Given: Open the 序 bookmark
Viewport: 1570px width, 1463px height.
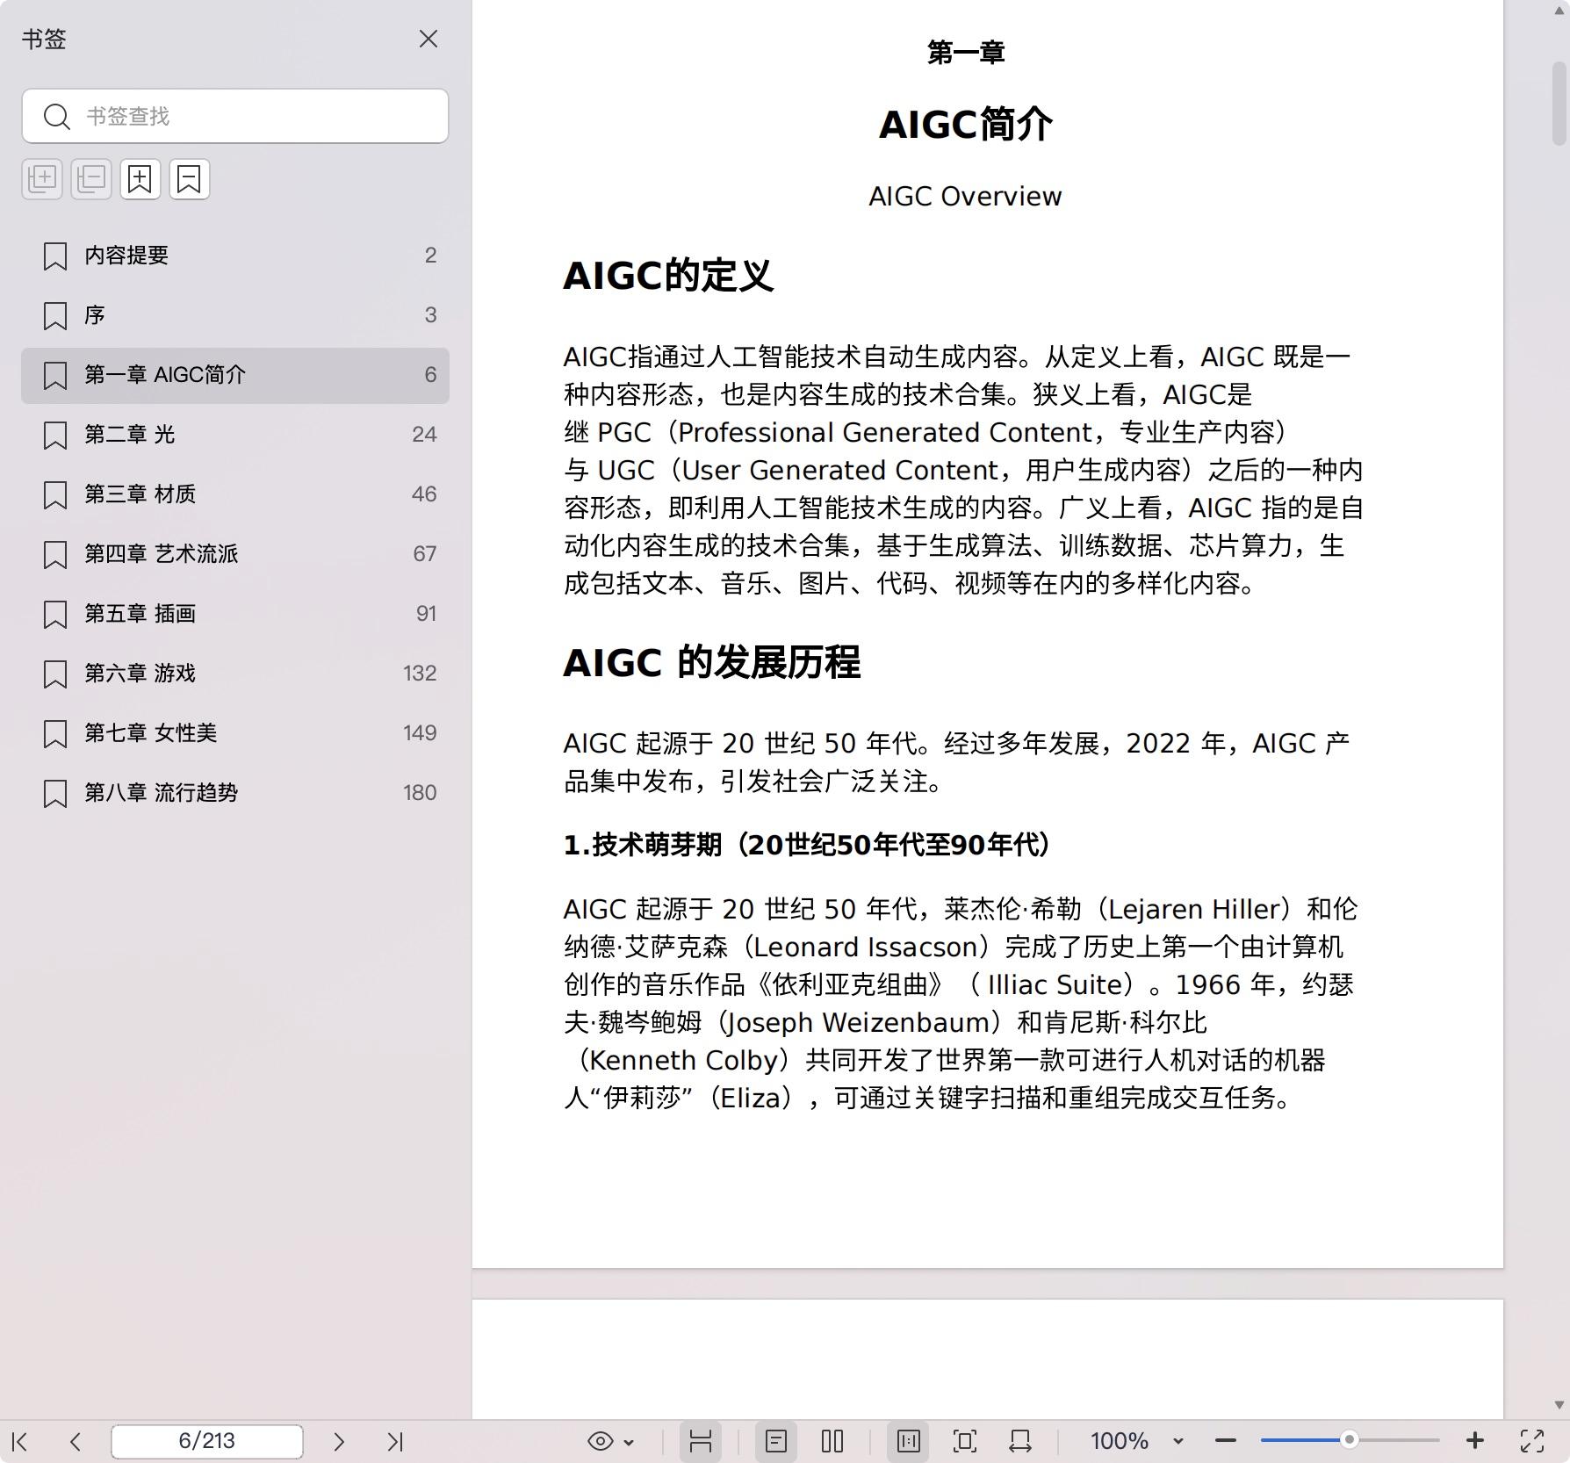Looking at the screenshot, I should 235,315.
